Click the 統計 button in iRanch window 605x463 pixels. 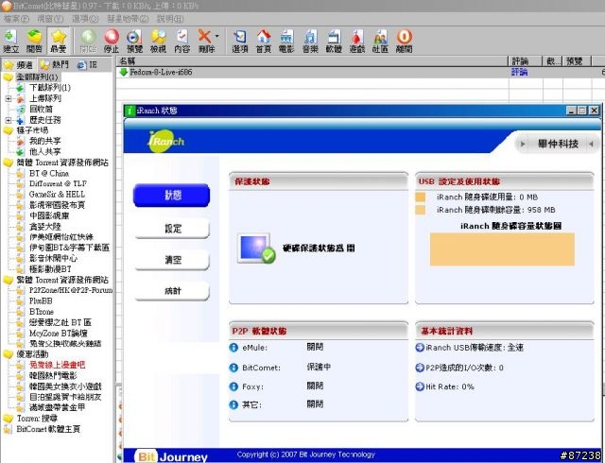(172, 291)
